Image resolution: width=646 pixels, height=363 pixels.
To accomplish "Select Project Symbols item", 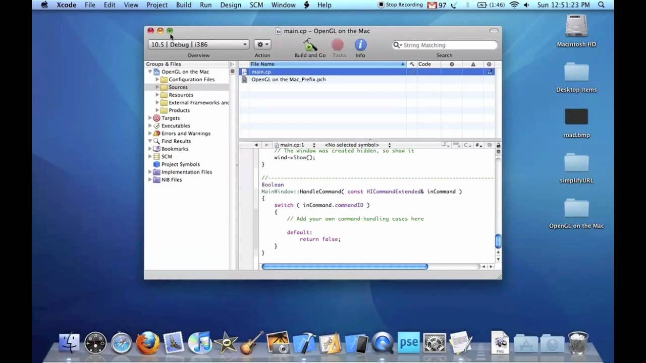I will tap(181, 164).
